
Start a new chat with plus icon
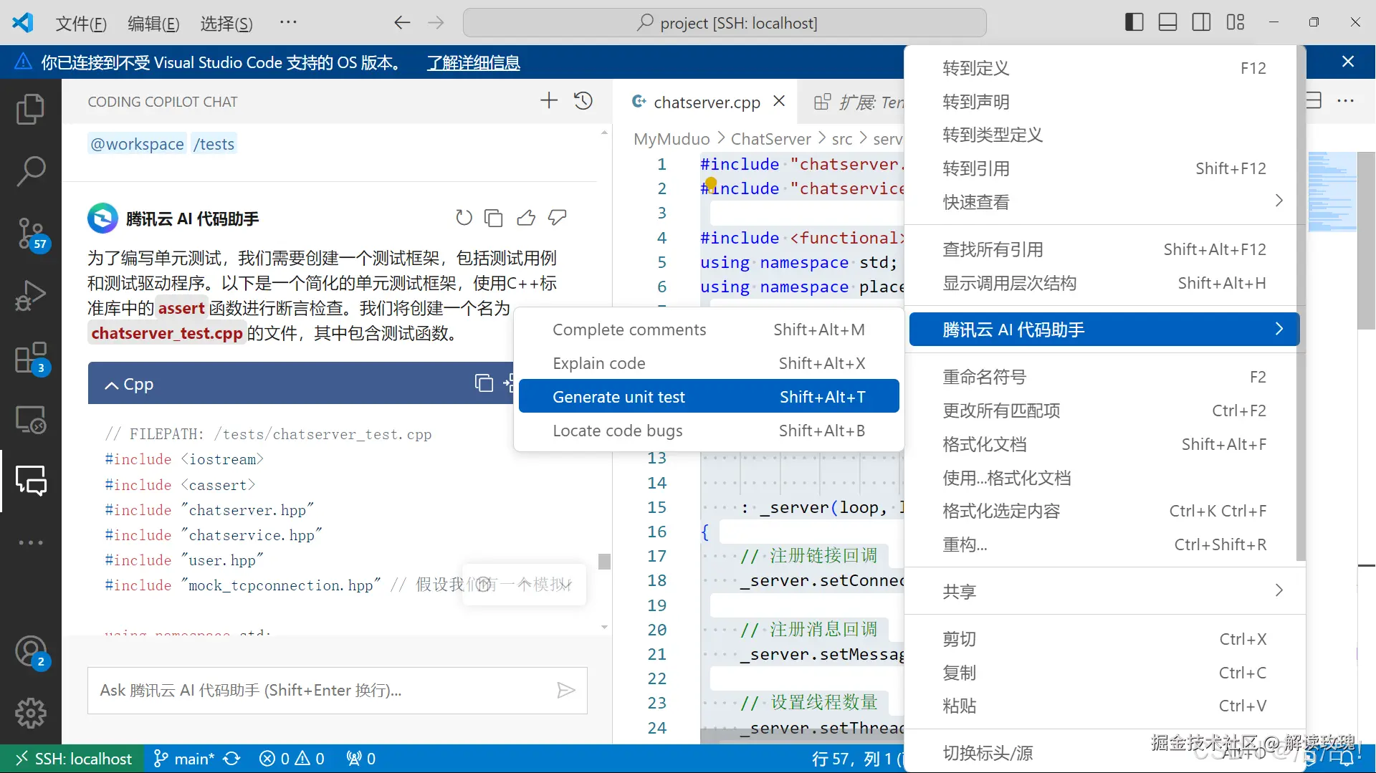pyautogui.click(x=549, y=101)
